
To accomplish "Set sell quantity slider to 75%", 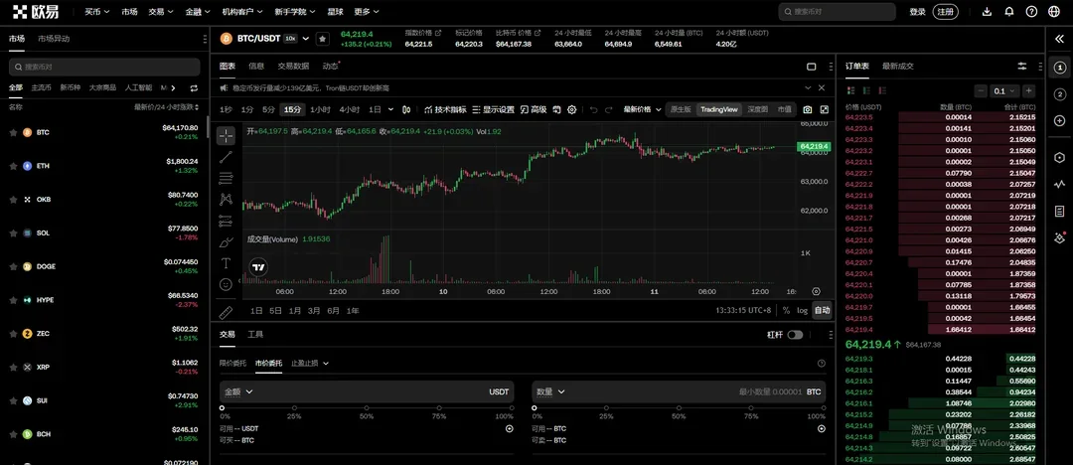I will point(751,407).
